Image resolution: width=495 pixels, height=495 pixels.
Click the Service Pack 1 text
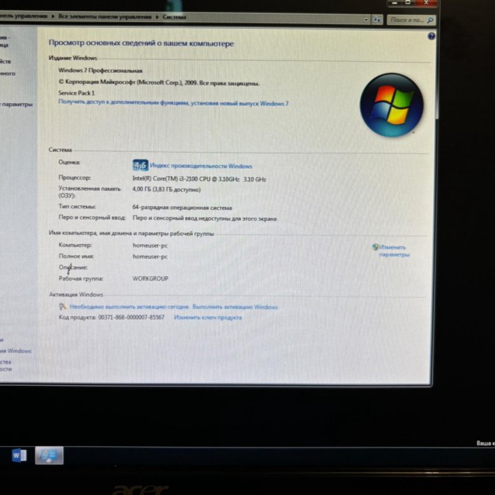click(76, 93)
